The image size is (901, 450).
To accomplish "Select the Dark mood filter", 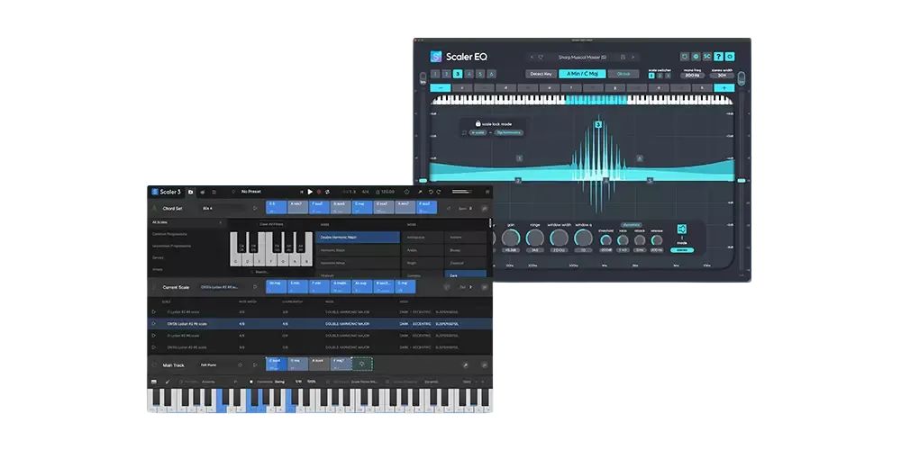I will coord(466,275).
